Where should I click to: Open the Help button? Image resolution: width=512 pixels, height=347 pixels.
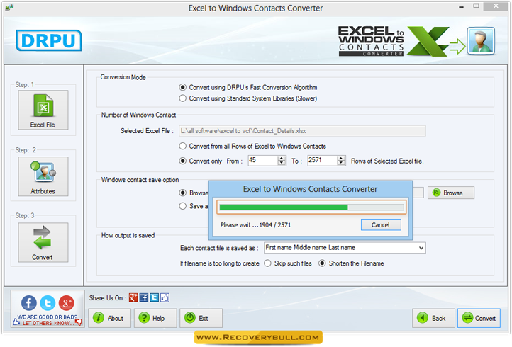coord(155,318)
